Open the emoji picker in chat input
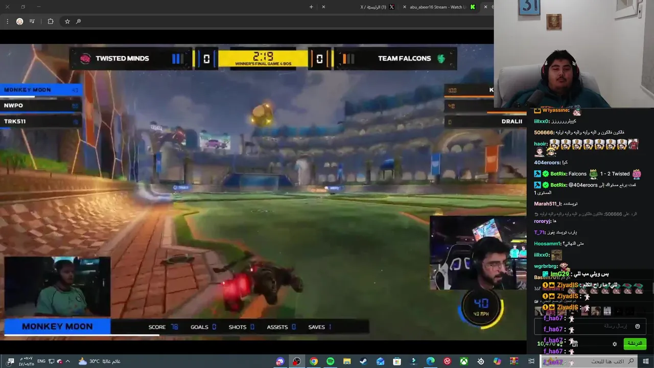Viewport: 654px width, 368px height. point(637,326)
